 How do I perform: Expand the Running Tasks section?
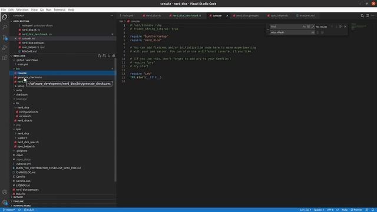(22, 206)
